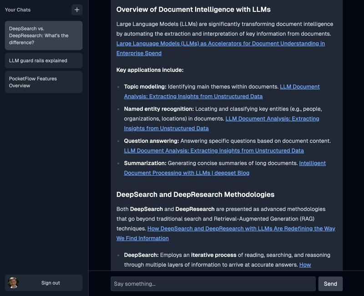Open link under Question answering bullet

pyautogui.click(x=214, y=151)
